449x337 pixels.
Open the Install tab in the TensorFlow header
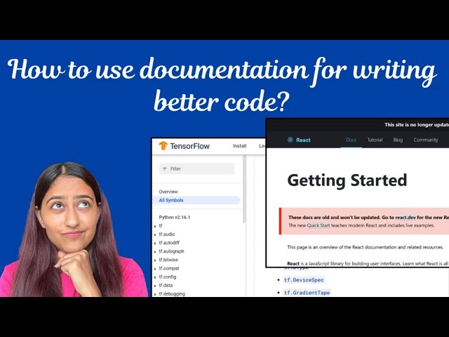tap(239, 146)
